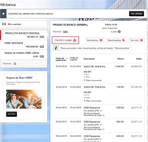Click Saldo disponible label

[110, 28]
